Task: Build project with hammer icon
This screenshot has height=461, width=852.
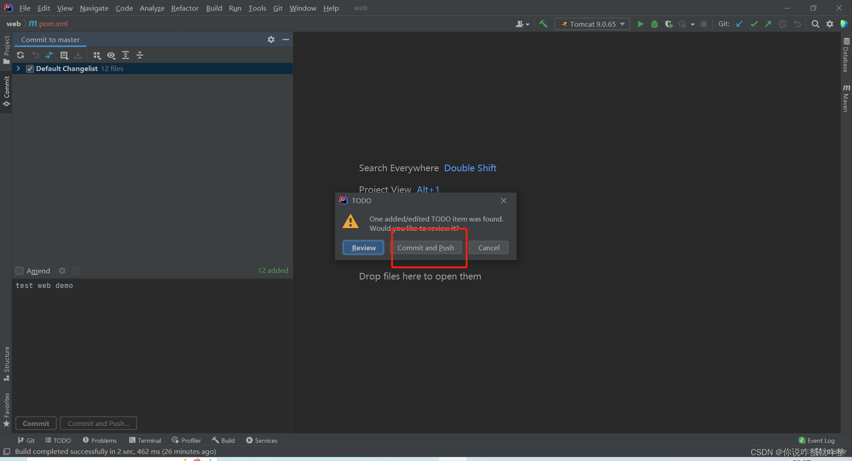Action: click(543, 24)
